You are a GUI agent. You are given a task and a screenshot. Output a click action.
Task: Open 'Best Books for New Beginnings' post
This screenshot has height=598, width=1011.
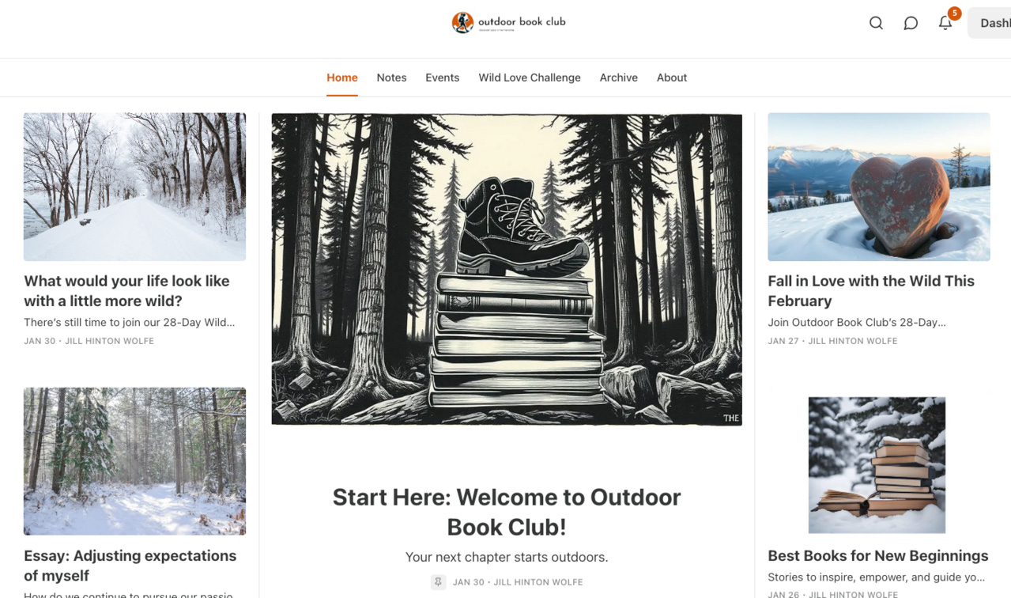click(x=878, y=555)
